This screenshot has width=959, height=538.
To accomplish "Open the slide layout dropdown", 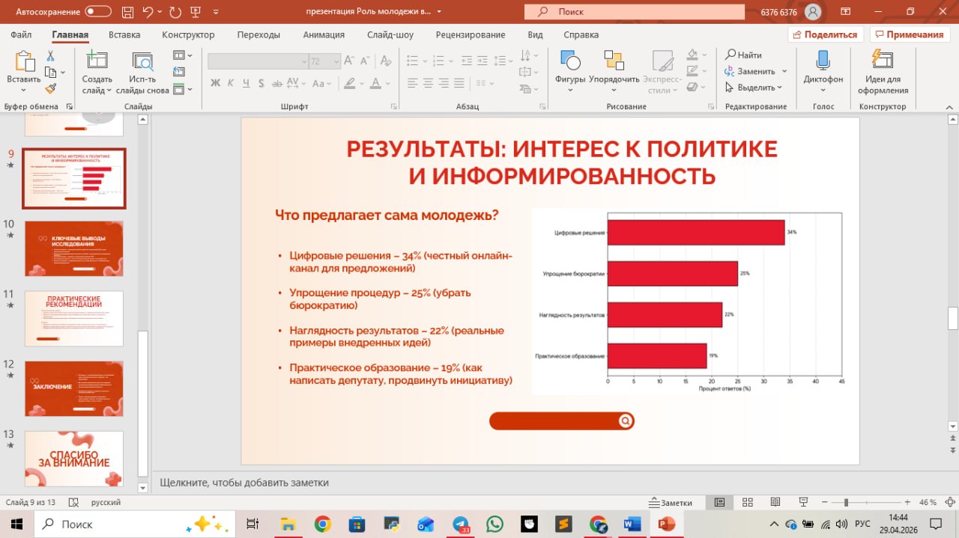I will click(x=182, y=55).
